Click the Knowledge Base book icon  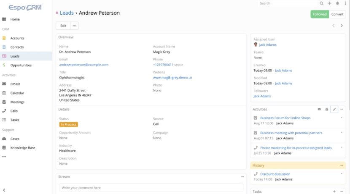pos(4,148)
